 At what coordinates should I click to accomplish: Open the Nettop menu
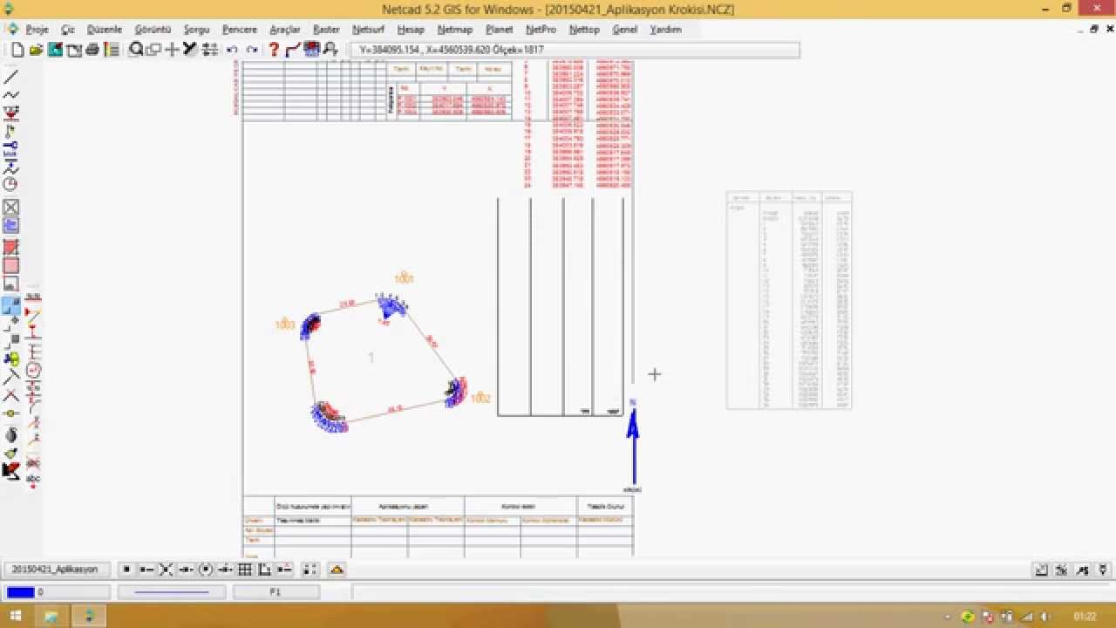point(584,30)
